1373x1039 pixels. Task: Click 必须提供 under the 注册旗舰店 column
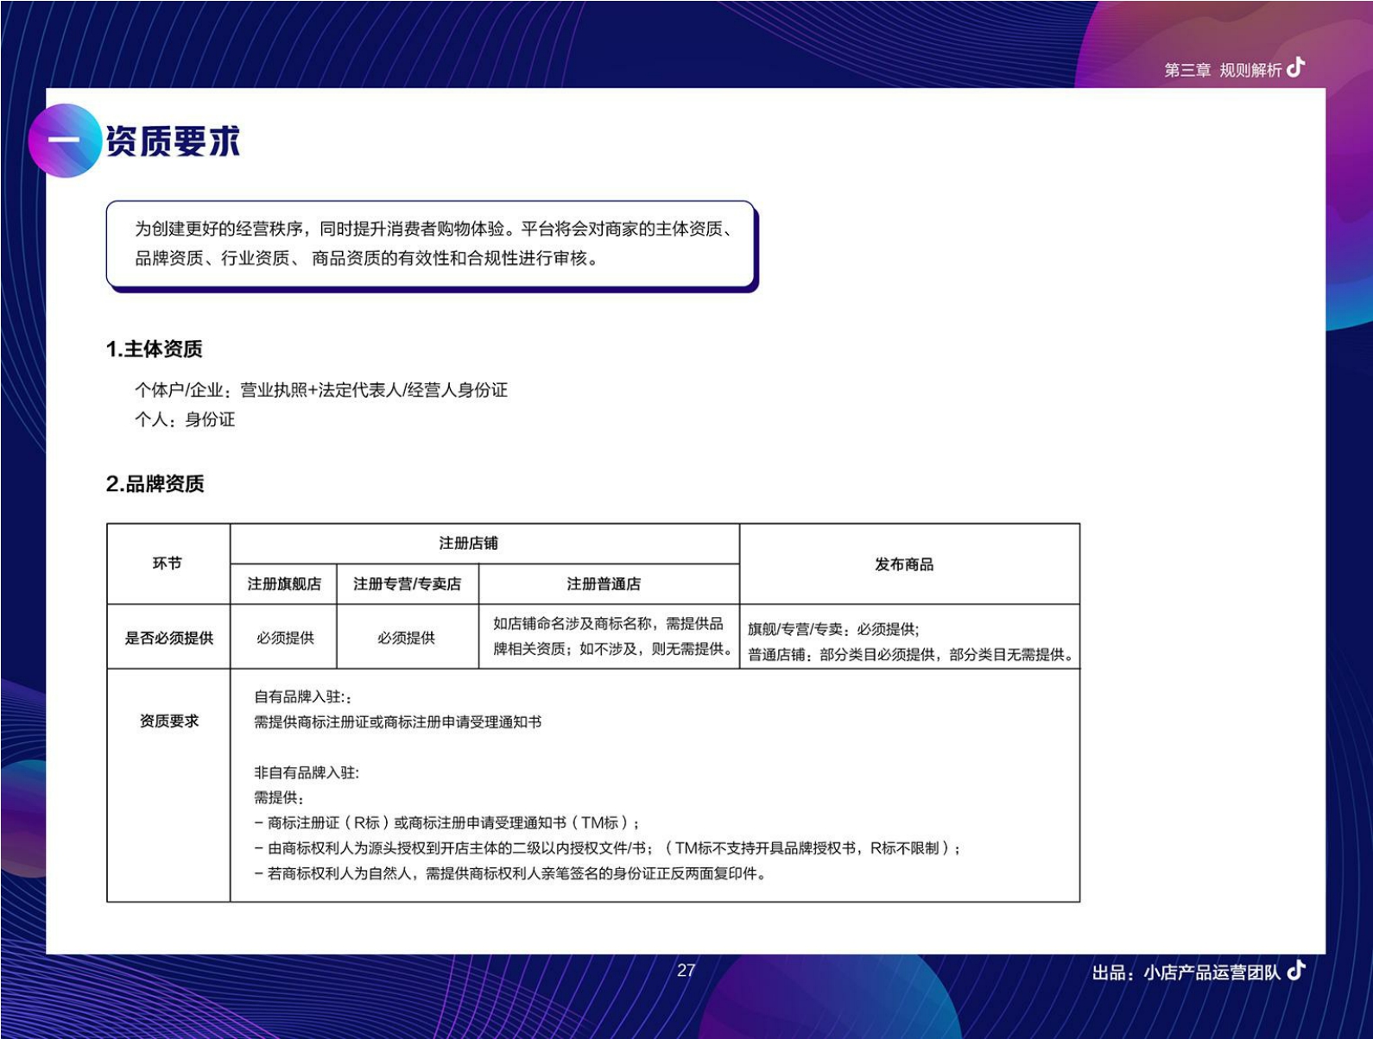click(285, 638)
